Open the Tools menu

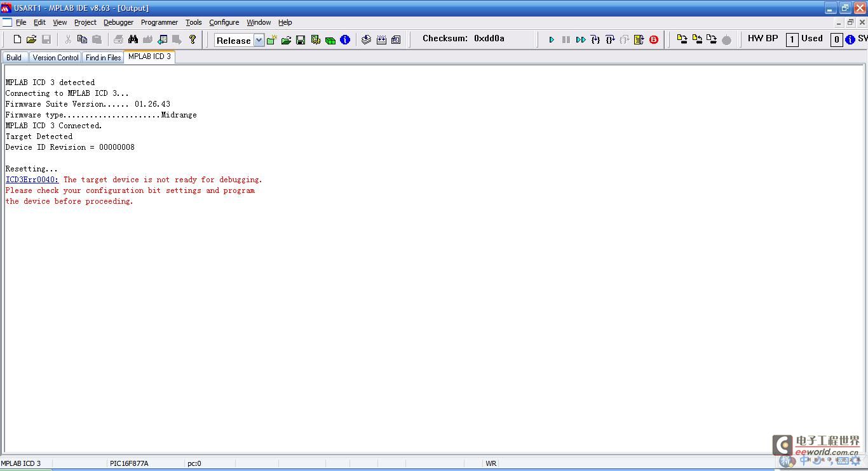[x=194, y=22]
